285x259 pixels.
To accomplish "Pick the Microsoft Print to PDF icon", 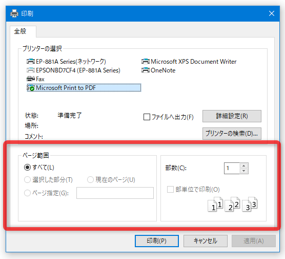I will 31,88.
